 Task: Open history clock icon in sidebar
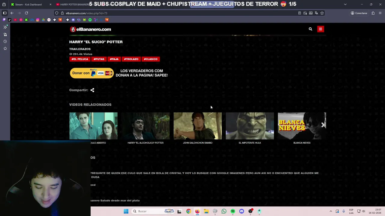coord(5,41)
